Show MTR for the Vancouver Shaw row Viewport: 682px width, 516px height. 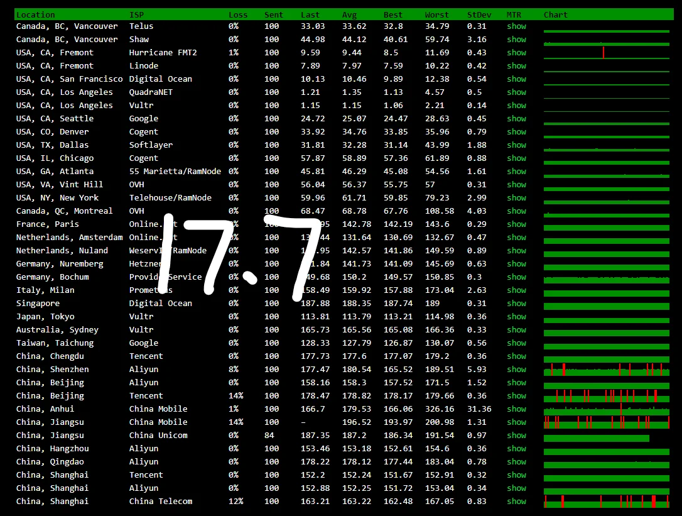coord(516,39)
